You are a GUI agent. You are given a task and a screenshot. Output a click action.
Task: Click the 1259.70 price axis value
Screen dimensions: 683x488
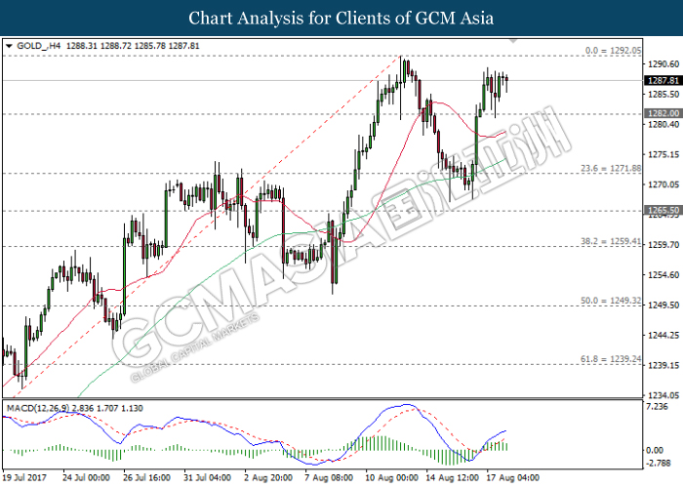(663, 245)
